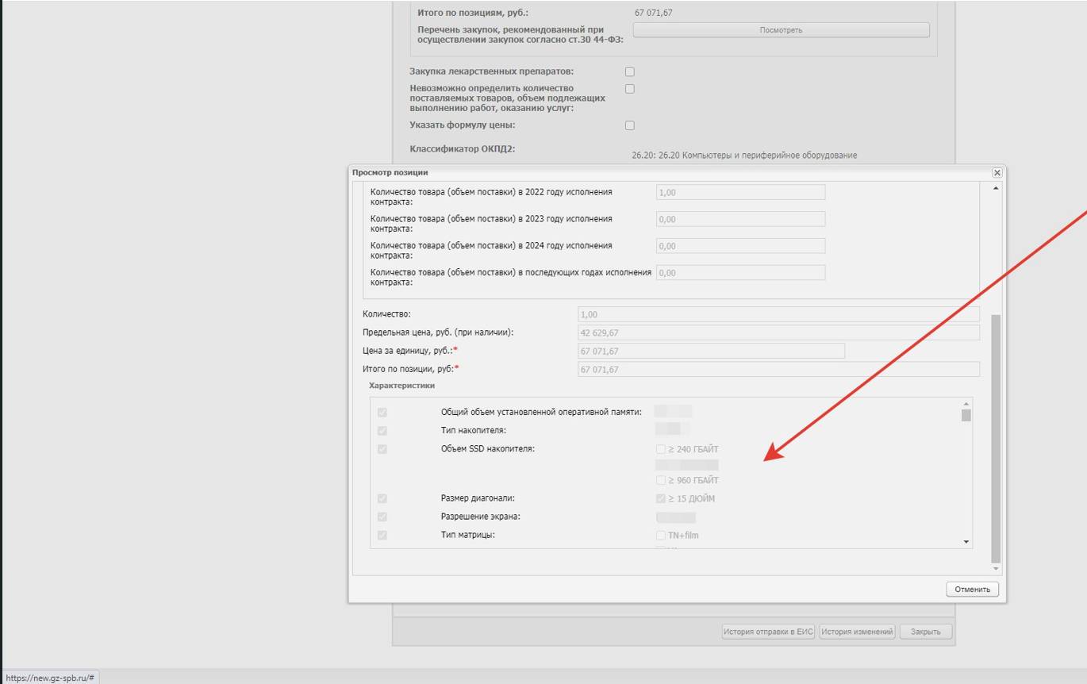Viewport: 1087px width, 684px height.
Task: Toggle checkbox beside Размер диагонали row
Action: point(382,498)
